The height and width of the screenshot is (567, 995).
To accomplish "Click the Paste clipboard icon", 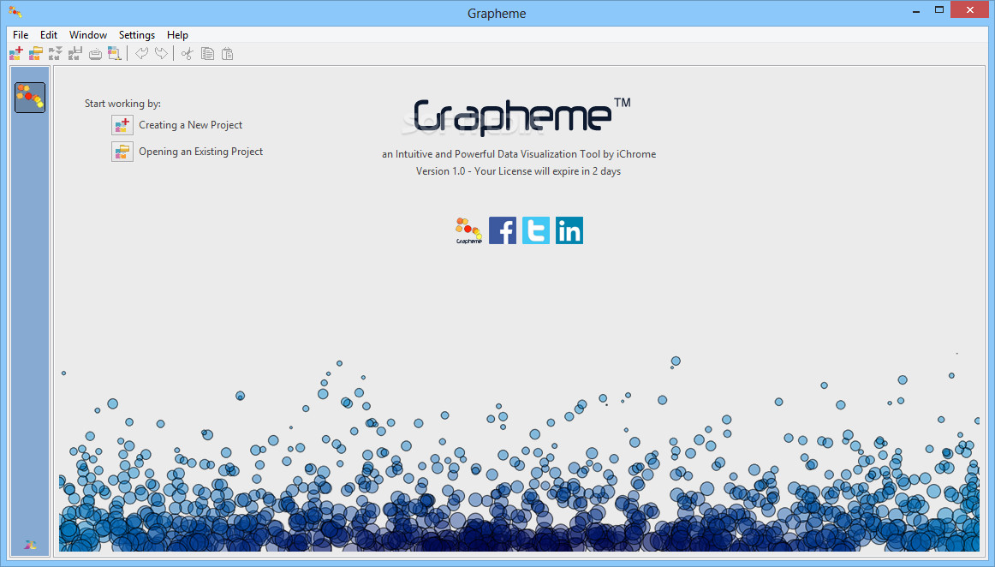I will (x=227, y=54).
